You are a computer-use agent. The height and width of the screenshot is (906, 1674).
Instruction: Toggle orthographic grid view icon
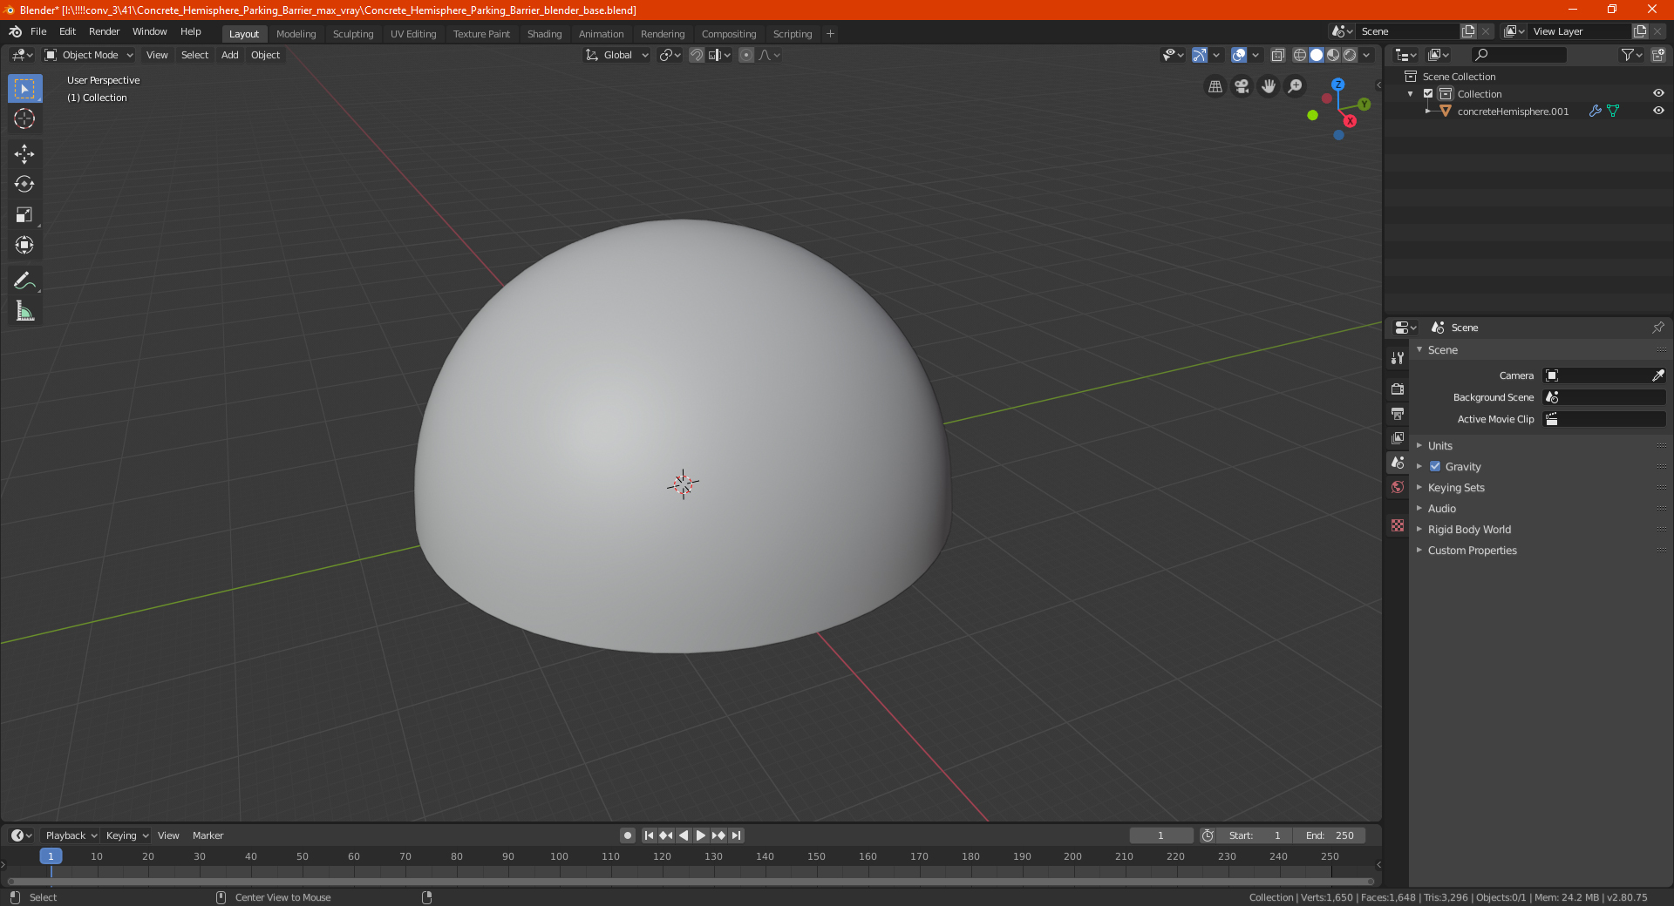1215,86
